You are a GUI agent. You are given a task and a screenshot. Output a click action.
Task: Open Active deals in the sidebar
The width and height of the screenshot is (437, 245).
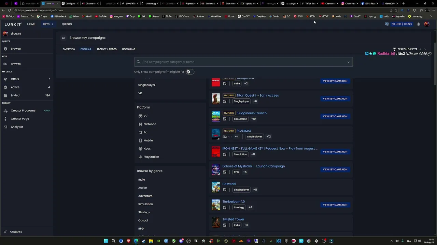(27, 87)
